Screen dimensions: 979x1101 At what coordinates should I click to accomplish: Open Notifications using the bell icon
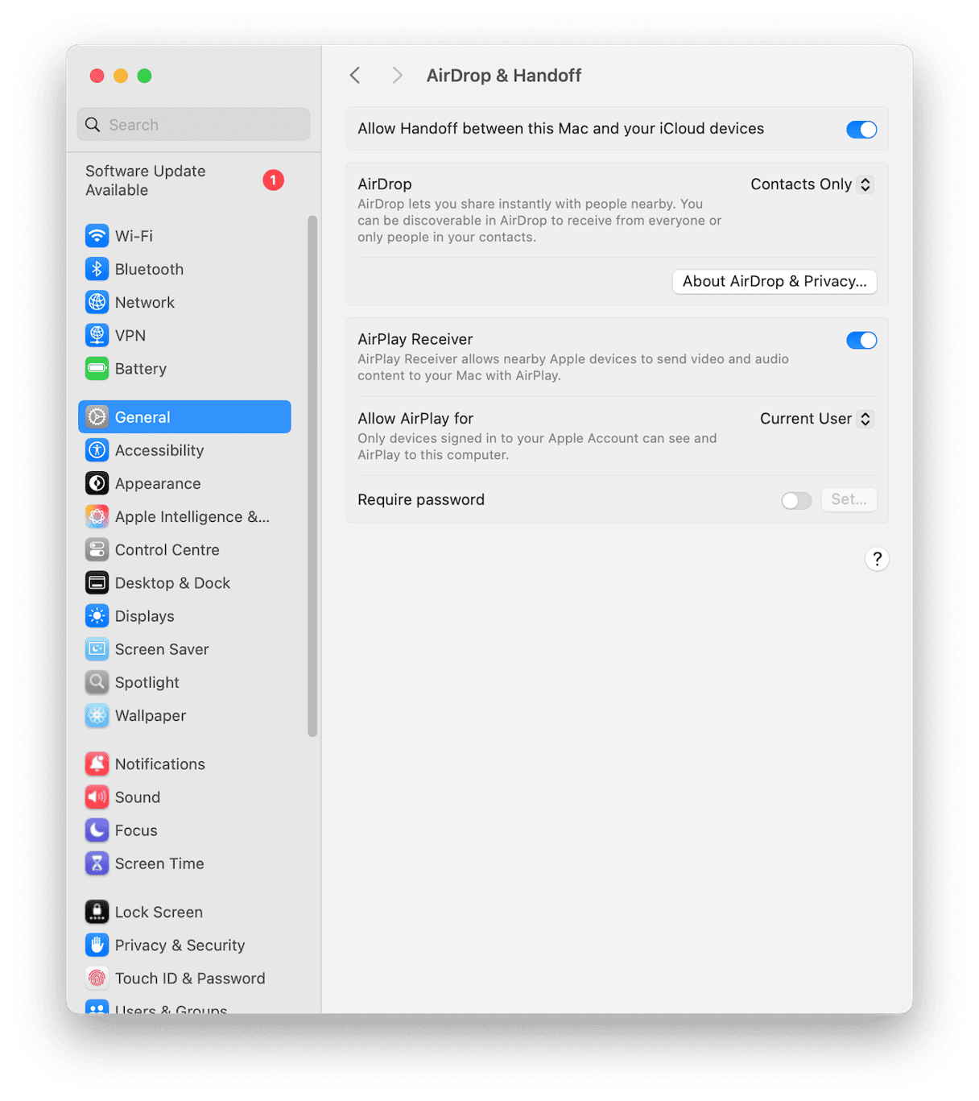[97, 764]
